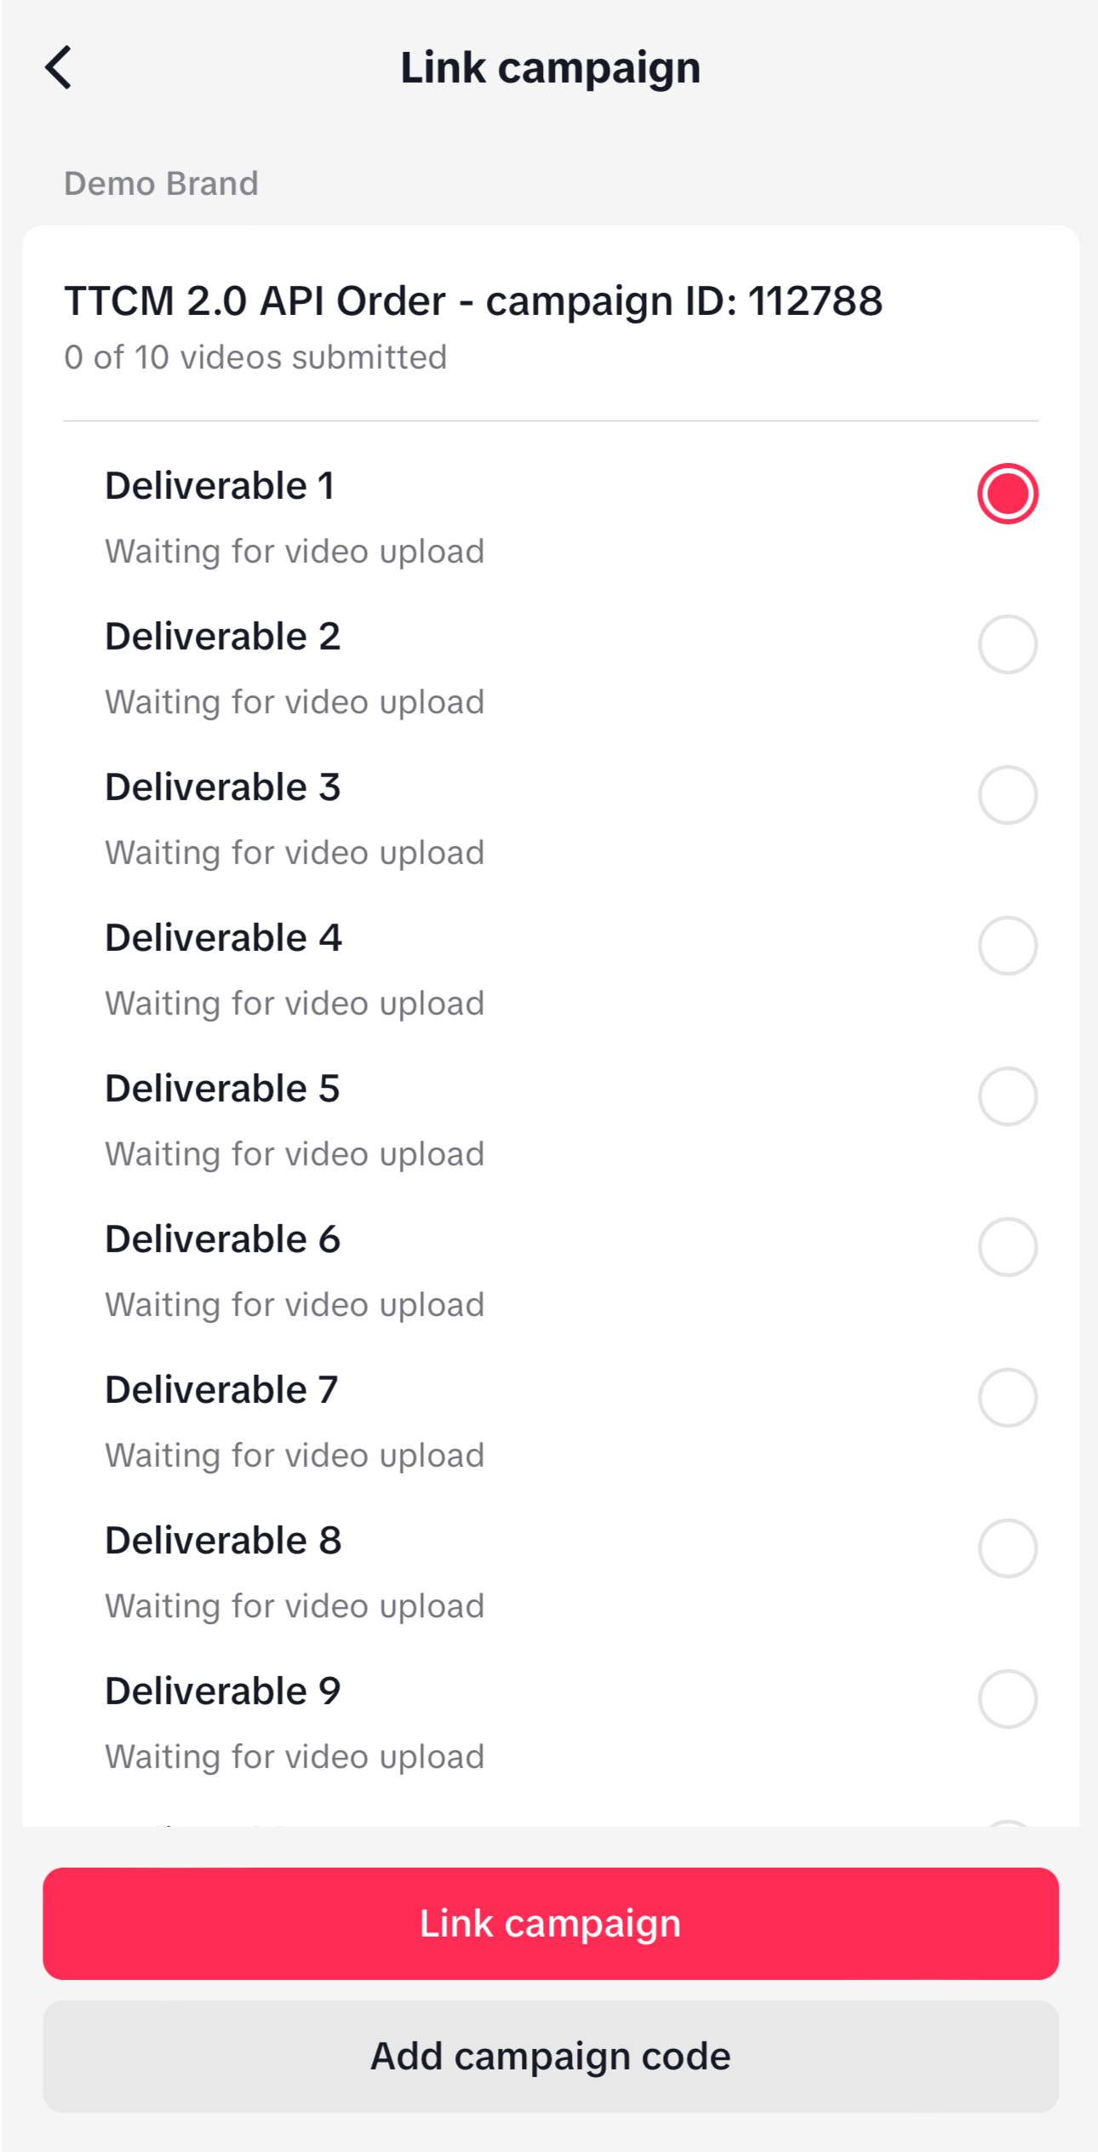This screenshot has width=1098, height=2152.
Task: Select the Deliverable 7 radio button
Action: point(1007,1398)
